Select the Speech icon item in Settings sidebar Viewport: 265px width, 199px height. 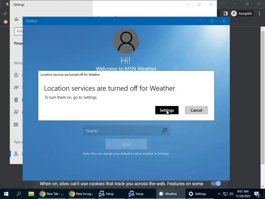click(16, 88)
